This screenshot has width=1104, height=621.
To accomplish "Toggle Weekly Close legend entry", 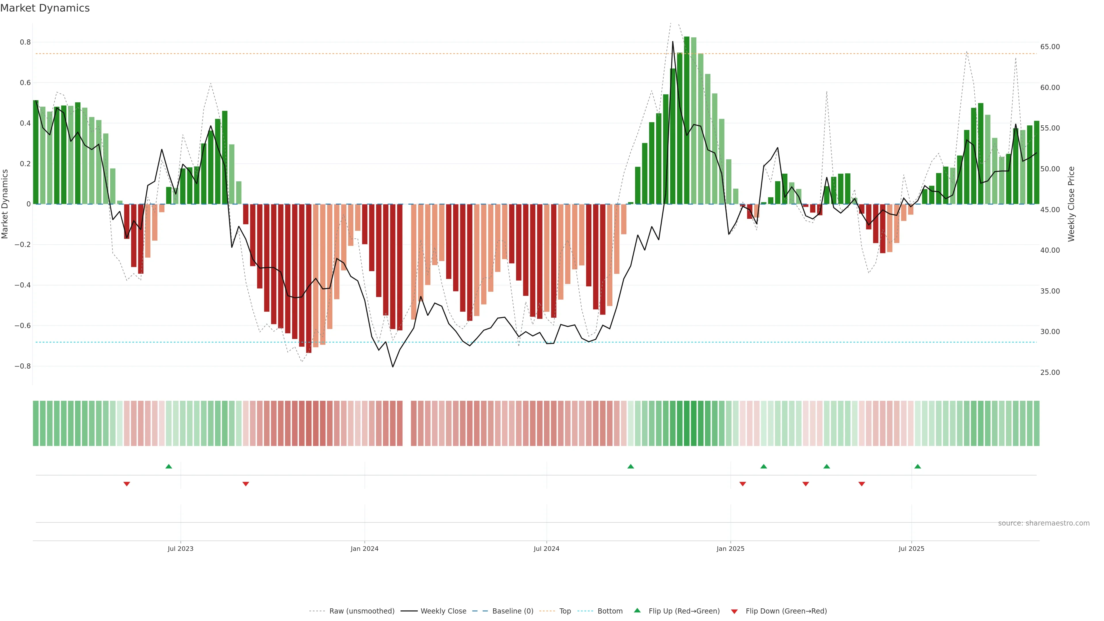I will click(443, 611).
